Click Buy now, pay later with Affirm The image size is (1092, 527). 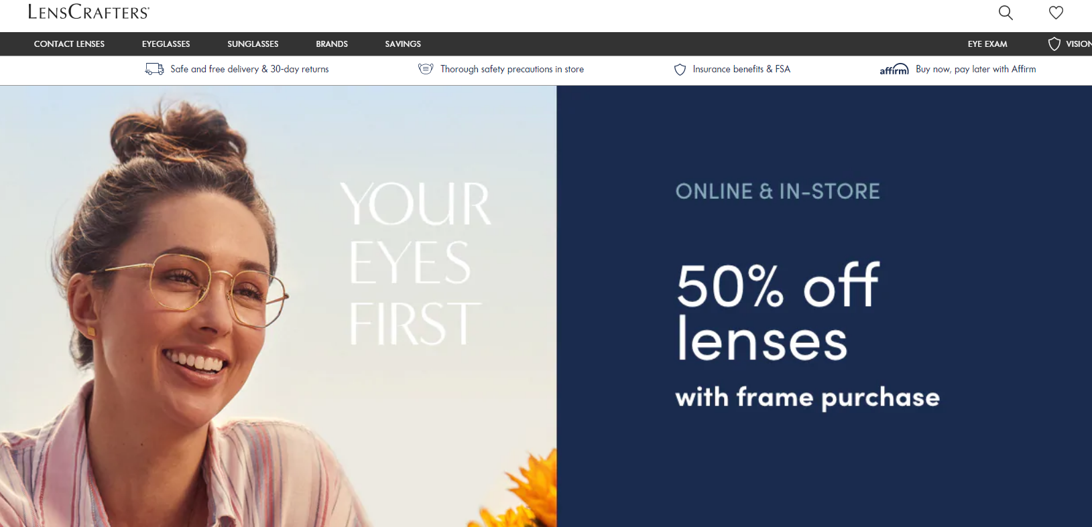coord(975,69)
